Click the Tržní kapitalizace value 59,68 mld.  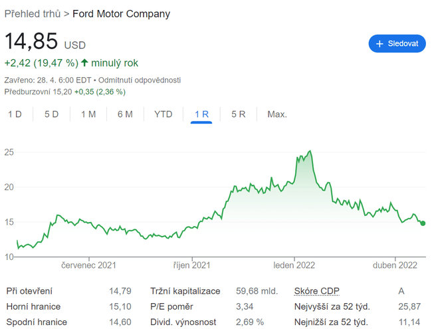(x=257, y=291)
